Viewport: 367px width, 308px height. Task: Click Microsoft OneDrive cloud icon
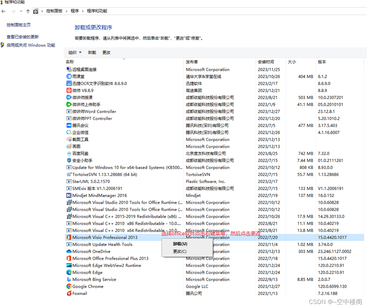click(x=69, y=251)
